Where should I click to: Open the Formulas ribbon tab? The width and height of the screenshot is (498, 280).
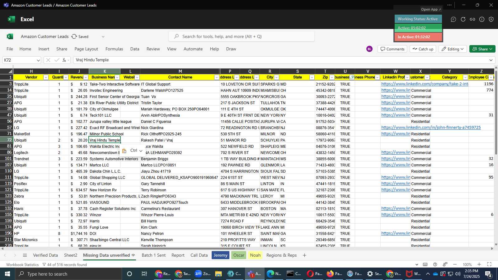pyautogui.click(x=114, y=49)
